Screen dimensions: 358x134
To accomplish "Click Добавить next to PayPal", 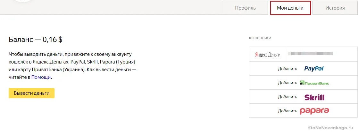I will point(287,69).
